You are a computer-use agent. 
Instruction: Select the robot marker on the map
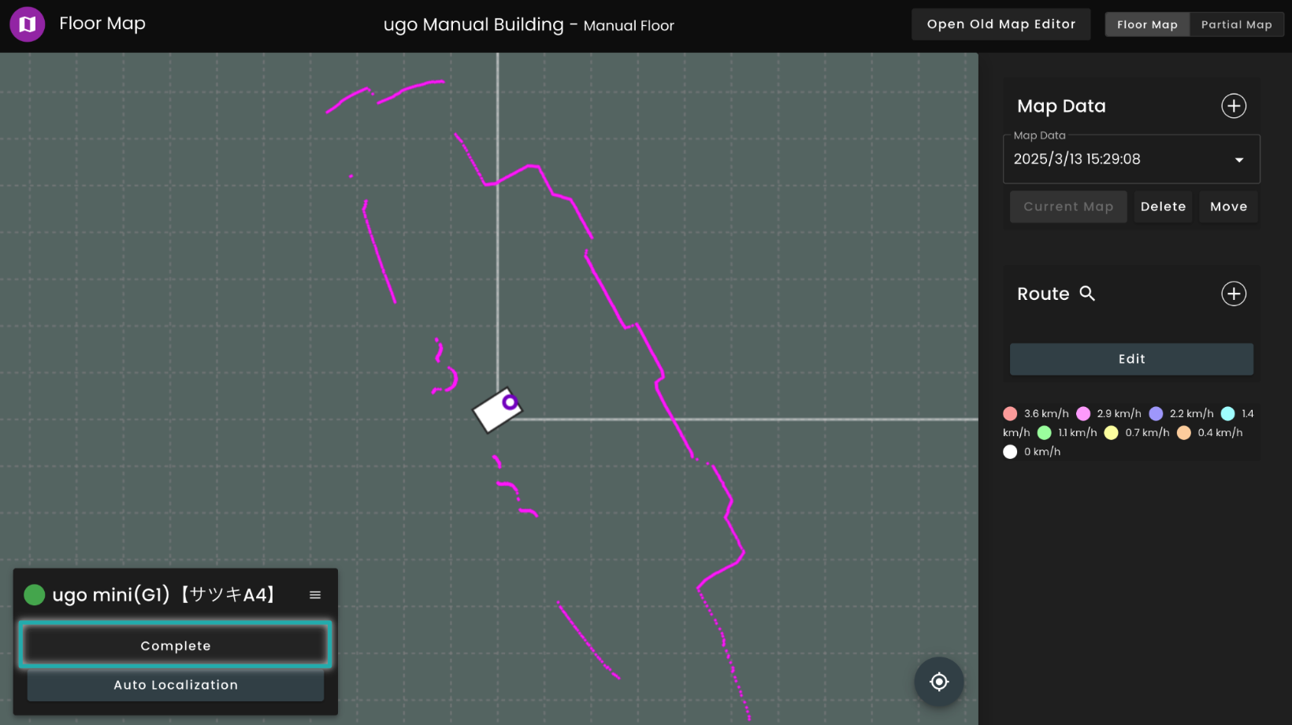click(x=496, y=410)
